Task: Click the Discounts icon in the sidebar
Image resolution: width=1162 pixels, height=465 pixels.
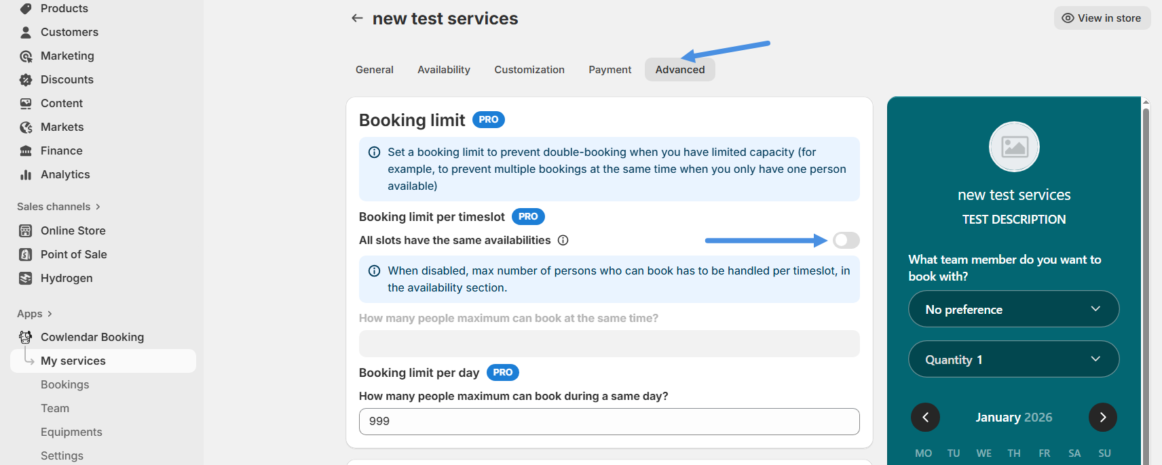Action: pos(26,80)
